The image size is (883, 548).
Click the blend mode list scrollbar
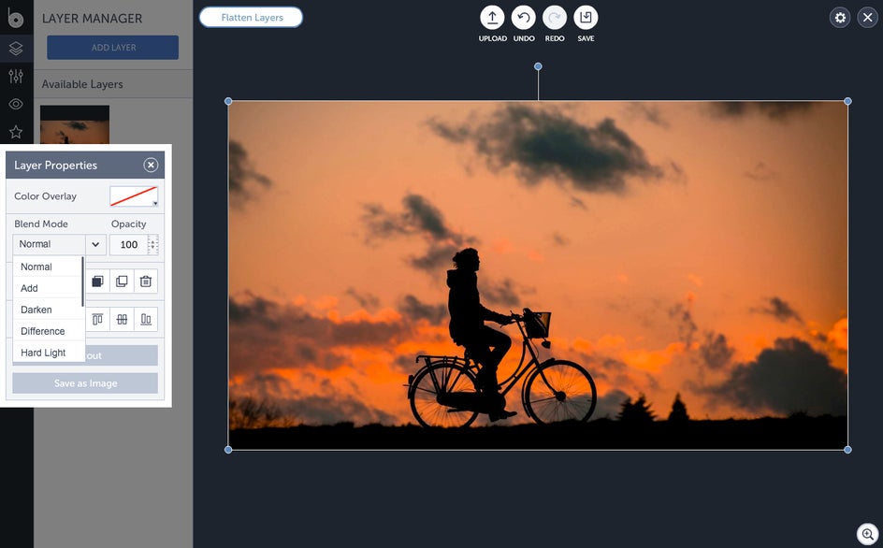[x=82, y=281]
